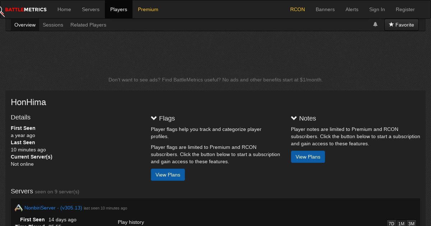Open the Sessions tab

(x=53, y=25)
